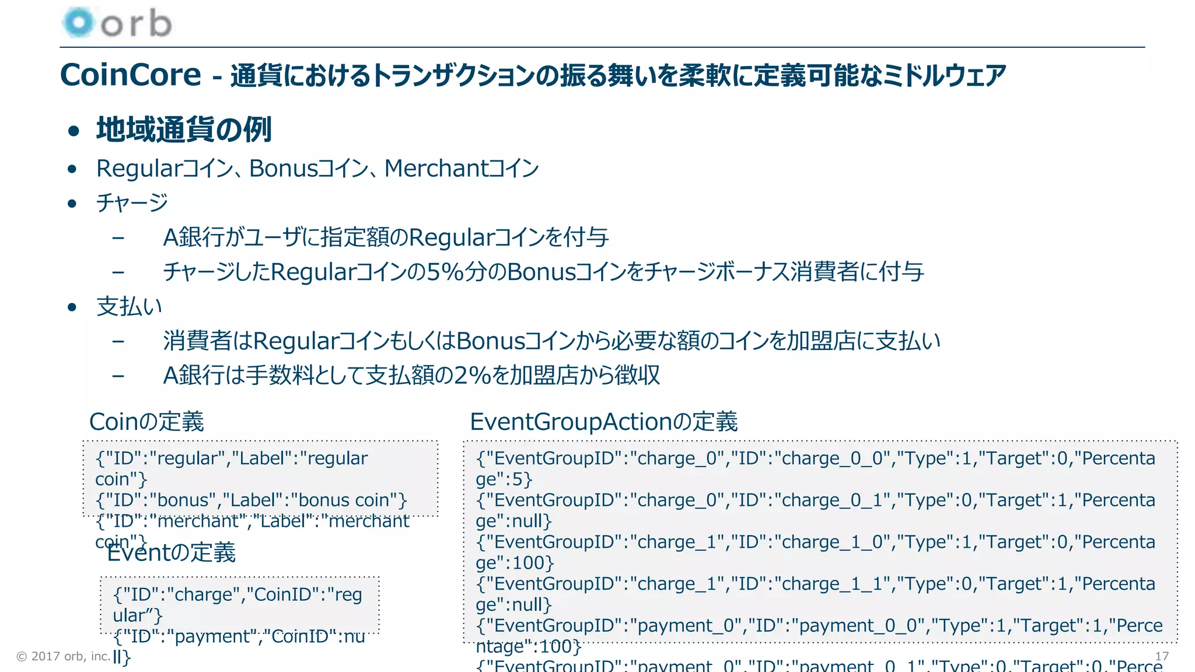Image resolution: width=1195 pixels, height=672 pixels.
Task: Click the line listing Regular, Bonus, Merchantコイン
Action: [317, 169]
